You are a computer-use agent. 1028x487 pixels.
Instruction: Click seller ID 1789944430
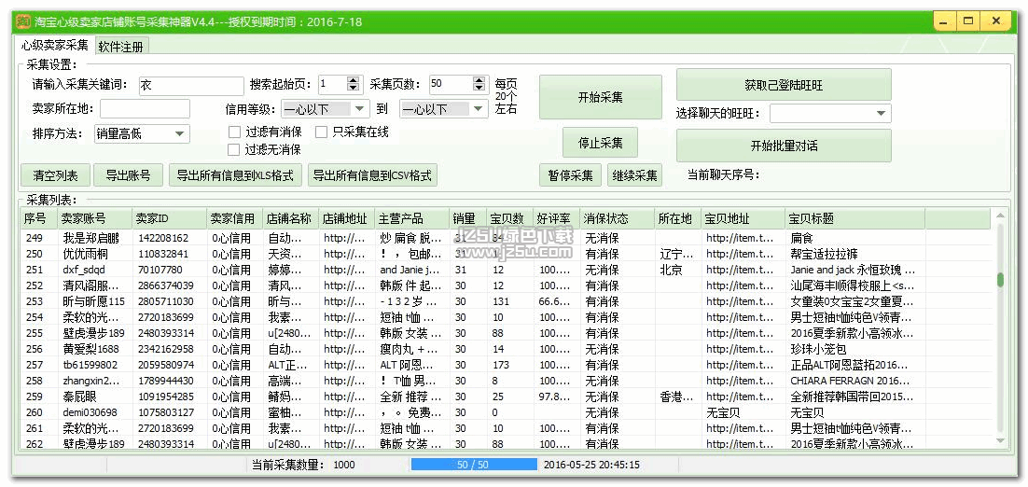click(166, 381)
